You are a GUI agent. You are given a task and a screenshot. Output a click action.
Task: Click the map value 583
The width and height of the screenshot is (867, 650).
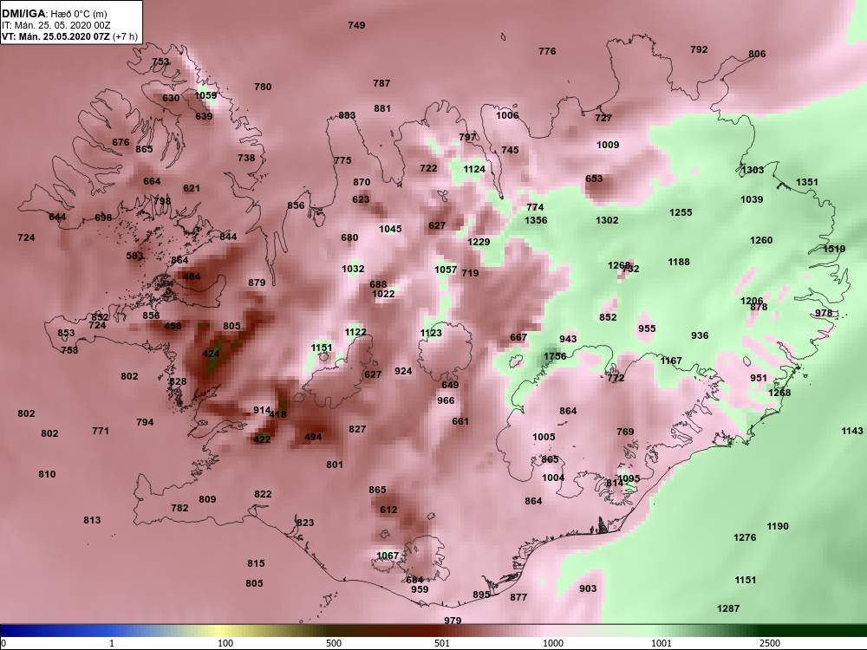click(135, 256)
